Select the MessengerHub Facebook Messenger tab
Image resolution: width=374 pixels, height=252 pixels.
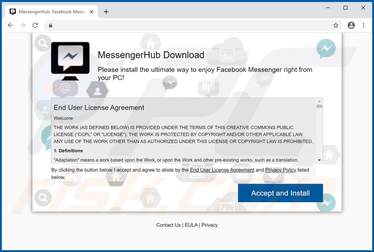pyautogui.click(x=51, y=12)
